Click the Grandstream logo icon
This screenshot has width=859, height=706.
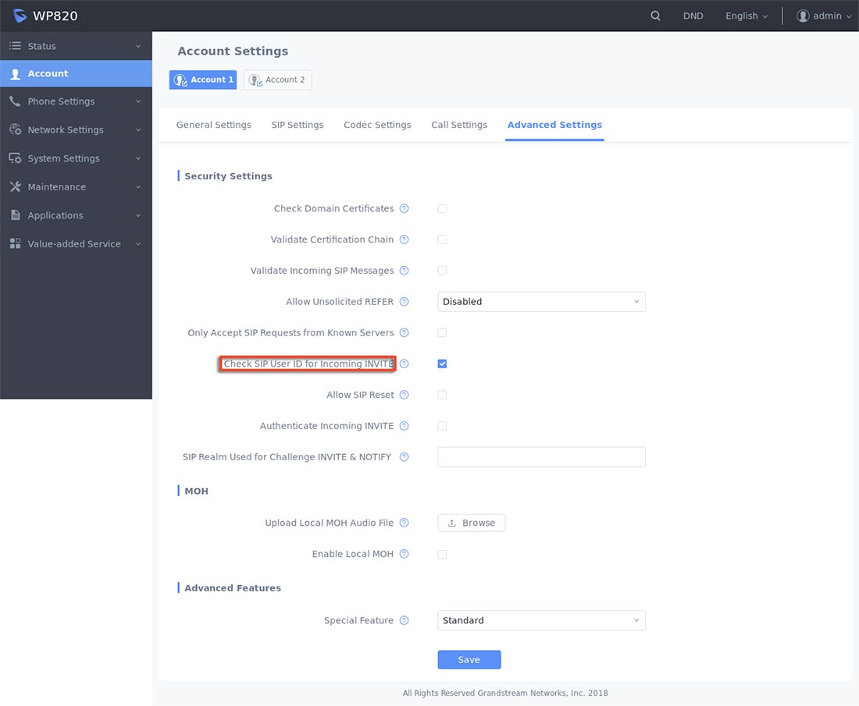(20, 16)
